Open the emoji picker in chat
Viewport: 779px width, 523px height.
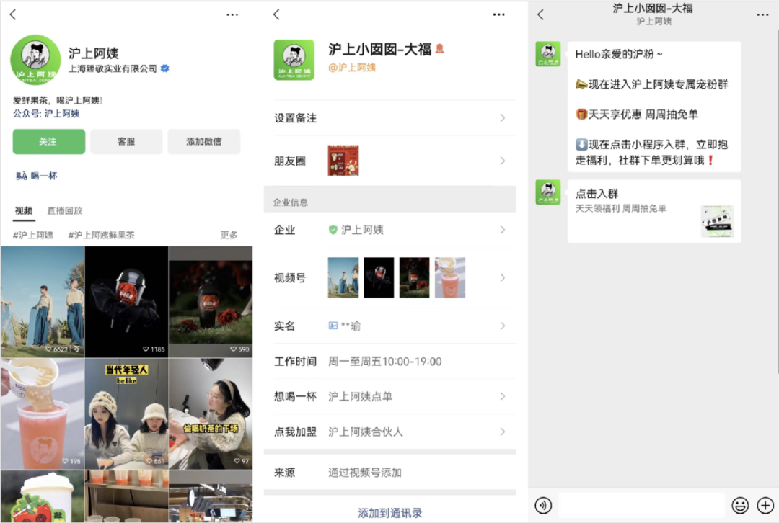pos(740,506)
